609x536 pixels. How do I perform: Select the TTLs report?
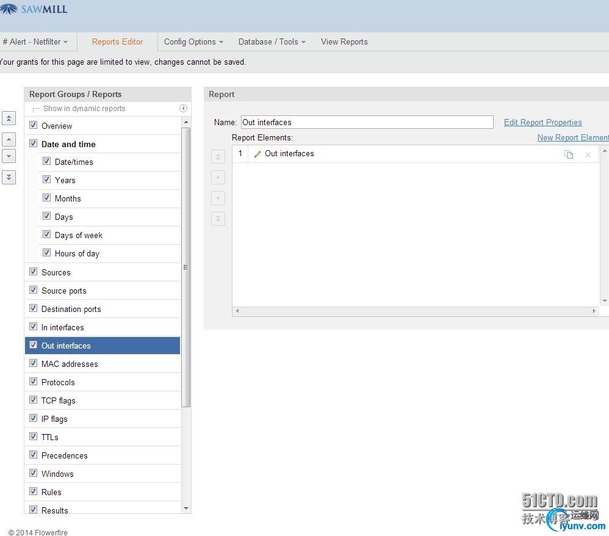103,437
